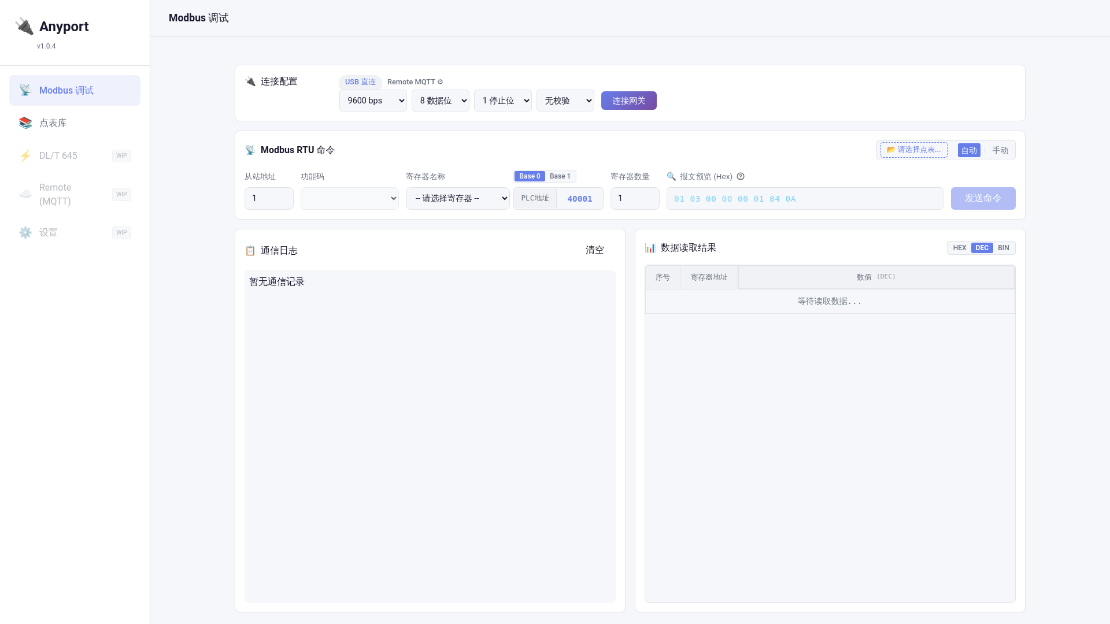
Task: Open the 1 停止位 dropdown
Action: coord(503,101)
